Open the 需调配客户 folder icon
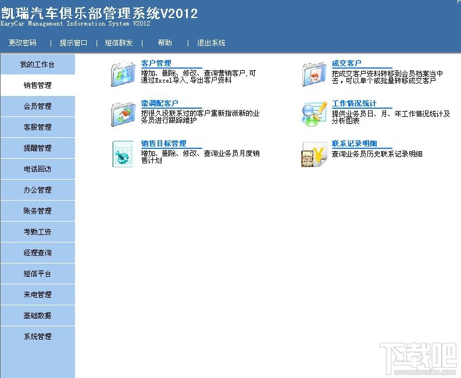The width and height of the screenshot is (461, 378). click(x=123, y=114)
